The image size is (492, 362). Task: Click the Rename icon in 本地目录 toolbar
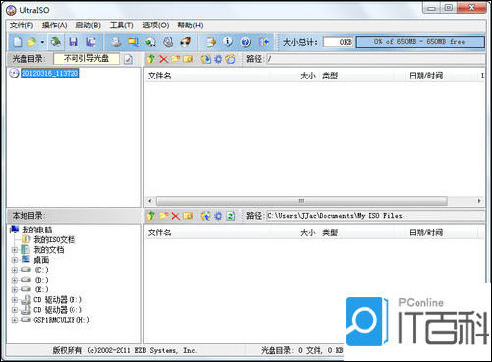pos(188,216)
